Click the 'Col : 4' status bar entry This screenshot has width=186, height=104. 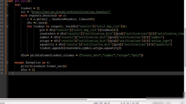128,103
